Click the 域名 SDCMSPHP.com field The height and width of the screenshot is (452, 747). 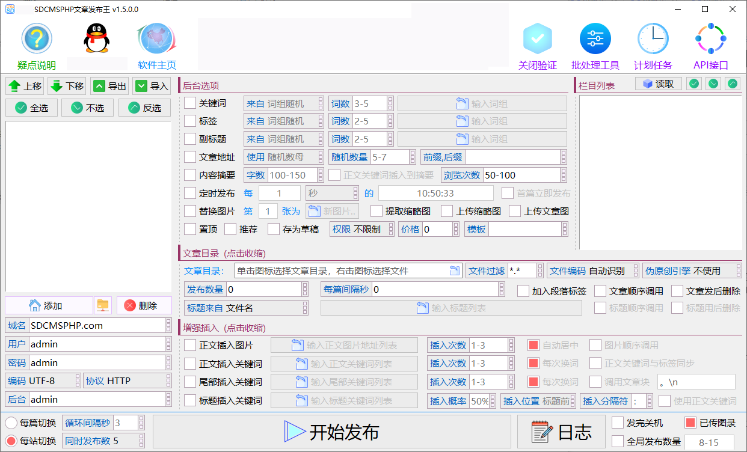click(x=88, y=325)
